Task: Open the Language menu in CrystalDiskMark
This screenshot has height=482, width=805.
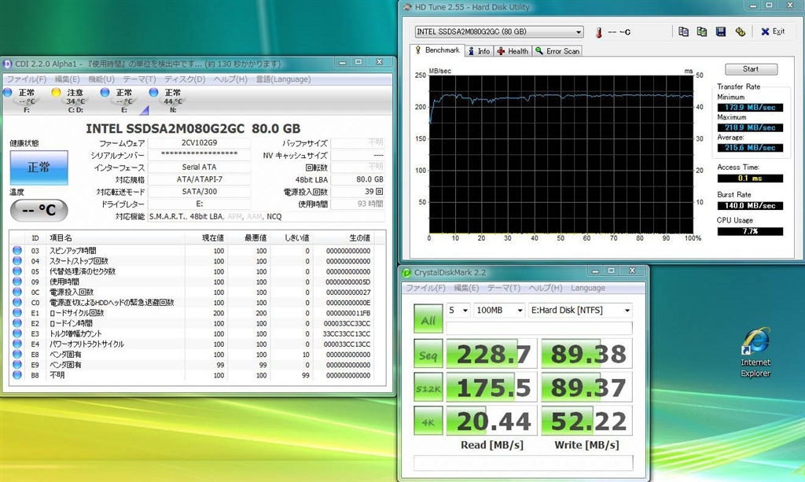Action: 588,288
